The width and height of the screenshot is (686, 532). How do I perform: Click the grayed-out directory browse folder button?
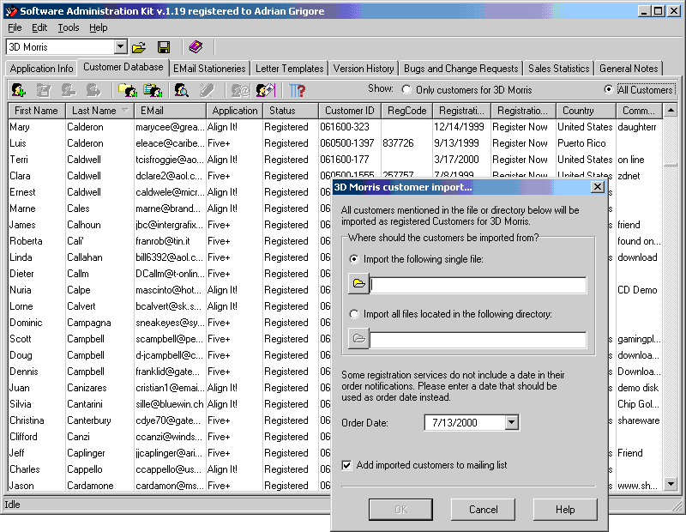pos(358,338)
